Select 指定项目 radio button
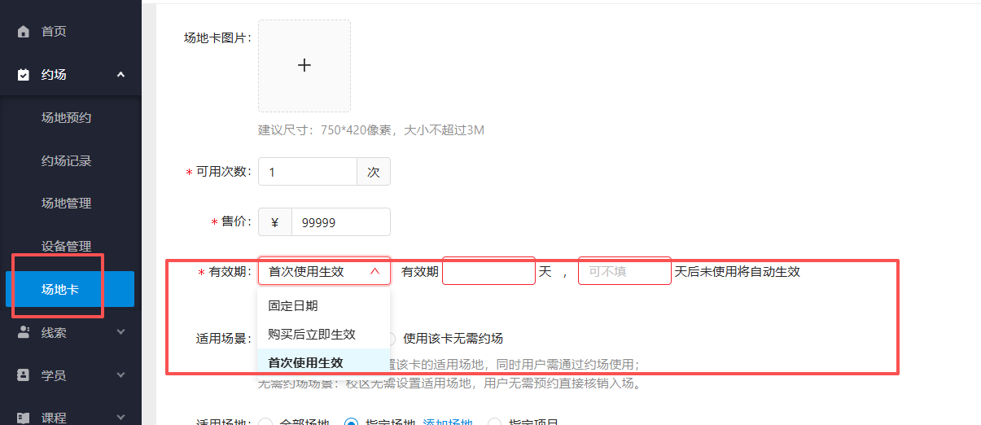This screenshot has width=981, height=425. pyautogui.click(x=494, y=423)
